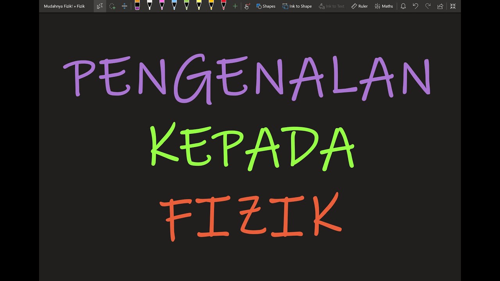Open the Maths assistant

[384, 6]
